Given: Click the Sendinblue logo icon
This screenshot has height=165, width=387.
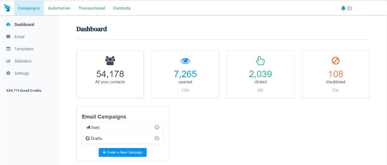Looking at the screenshot, I should 7,8.
